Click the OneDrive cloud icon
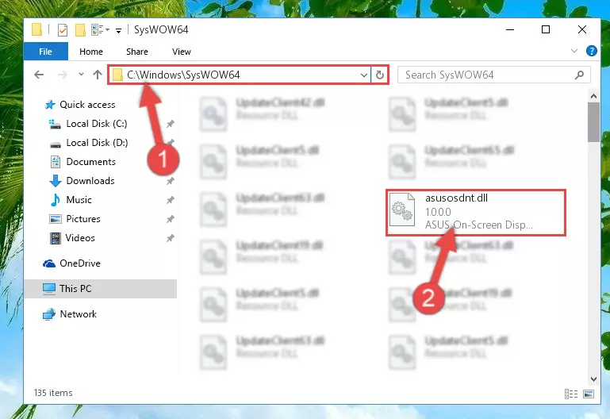Screen dimensions: 610x419 49,263
